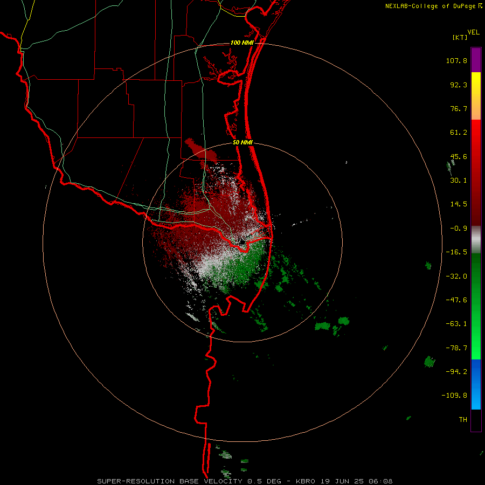The image size is (485, 485).
Task: Click the -63.1 velocity scale value
Action: pyautogui.click(x=456, y=324)
